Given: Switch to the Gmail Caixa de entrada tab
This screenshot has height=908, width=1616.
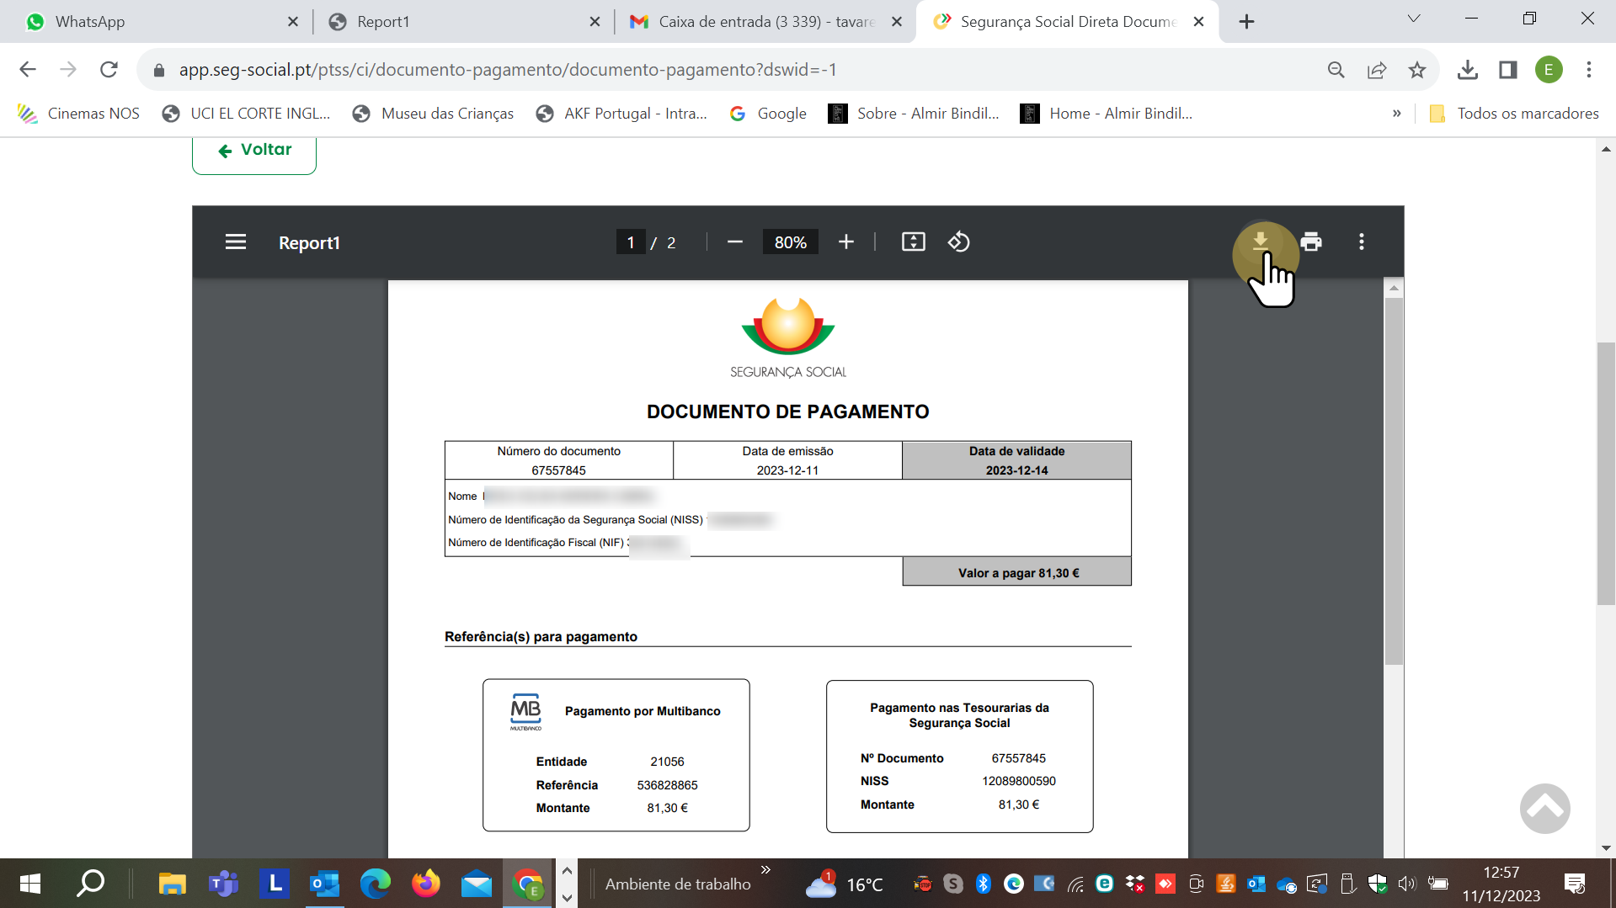Looking at the screenshot, I should pos(758,22).
